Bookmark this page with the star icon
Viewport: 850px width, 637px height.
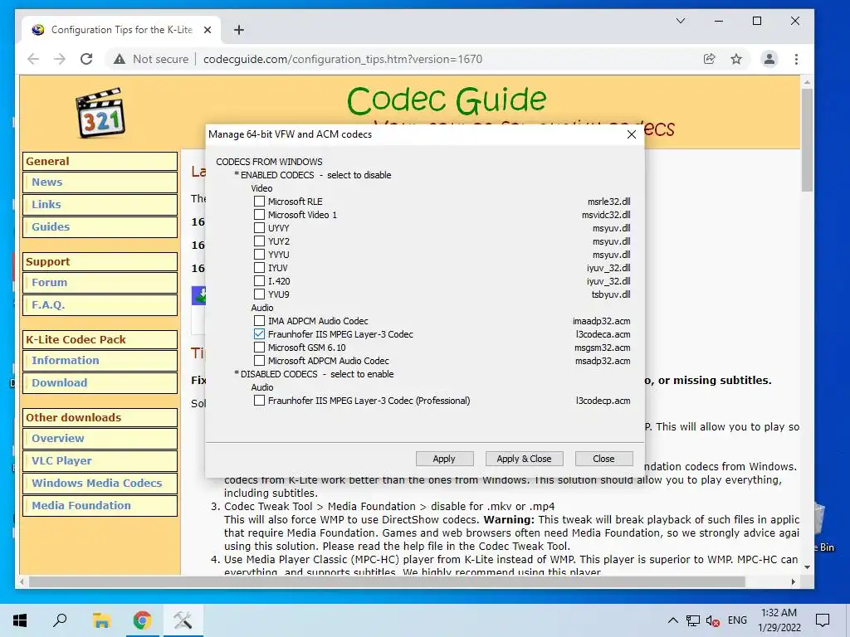[736, 59]
